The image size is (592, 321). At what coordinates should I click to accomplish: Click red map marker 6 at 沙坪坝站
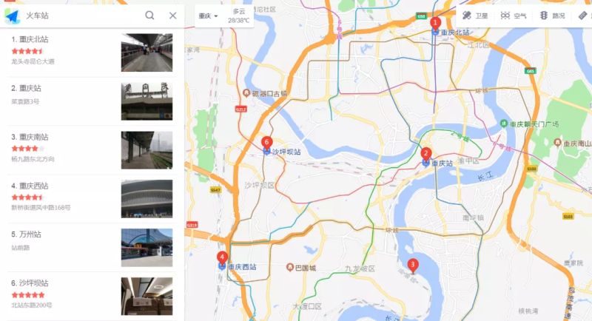pos(266,143)
